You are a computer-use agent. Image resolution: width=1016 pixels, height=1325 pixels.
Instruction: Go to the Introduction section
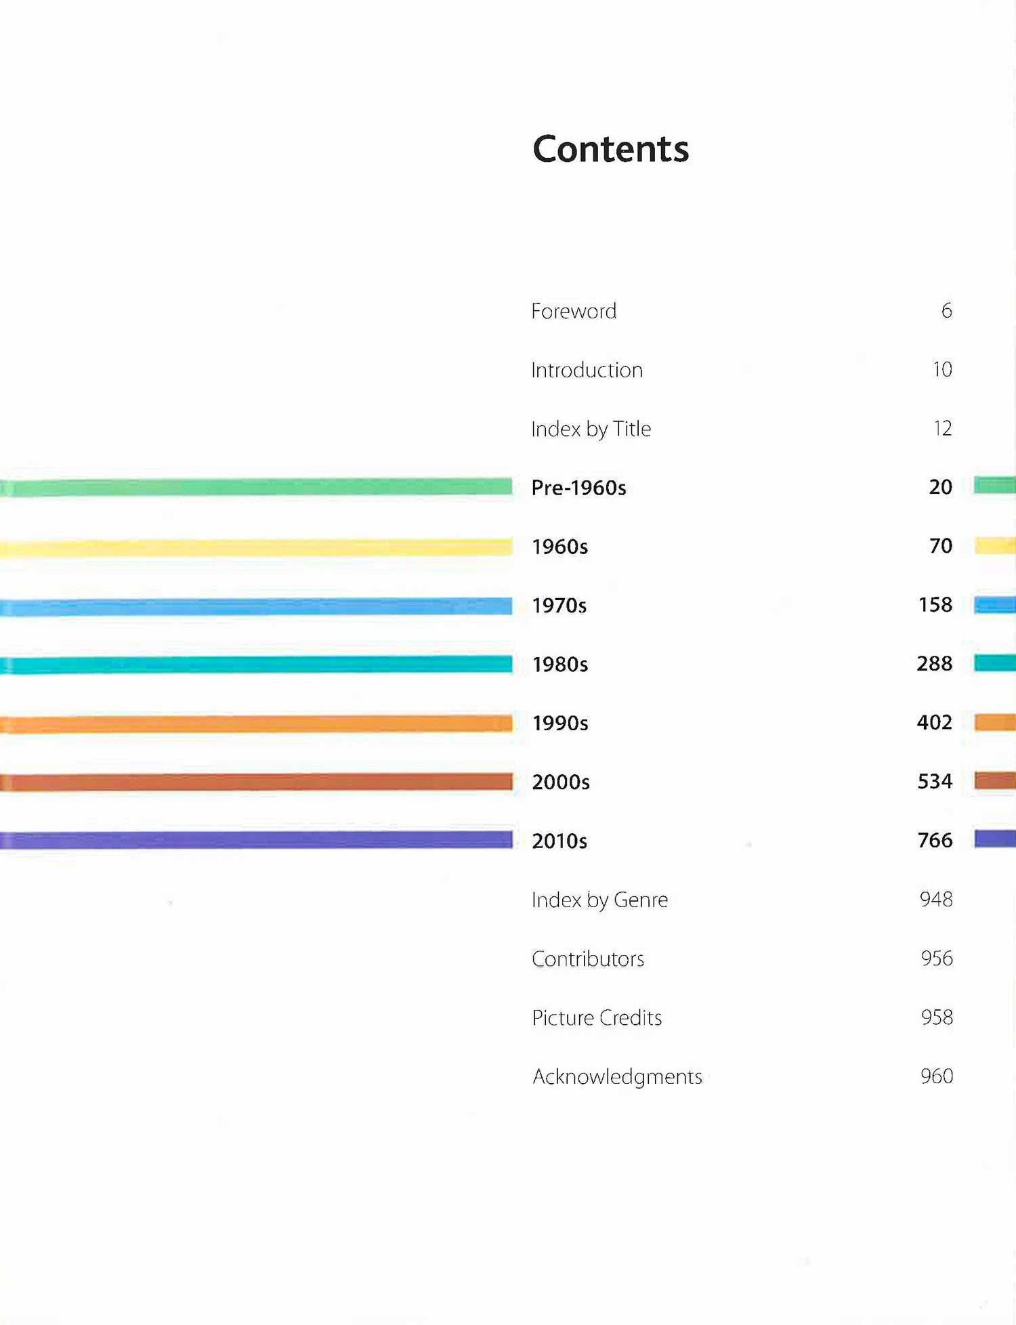[587, 370]
